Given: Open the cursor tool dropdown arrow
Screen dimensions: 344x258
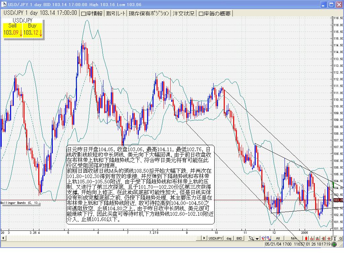Looking at the screenshot, I should point(257,238).
